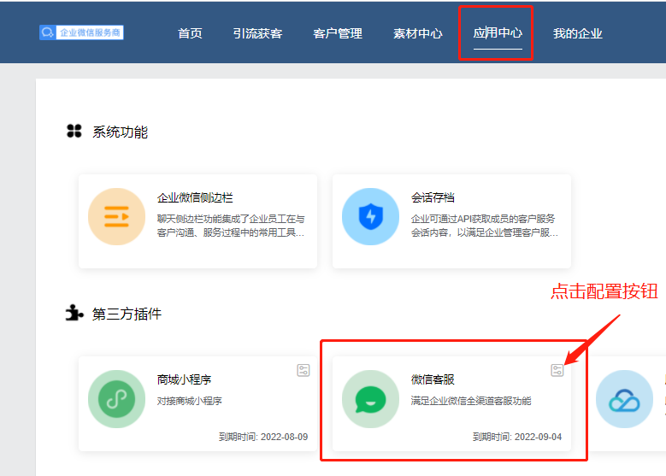The width and height of the screenshot is (666, 476).
Task: Select the 微信客服 plugin title
Action: pyautogui.click(x=433, y=379)
